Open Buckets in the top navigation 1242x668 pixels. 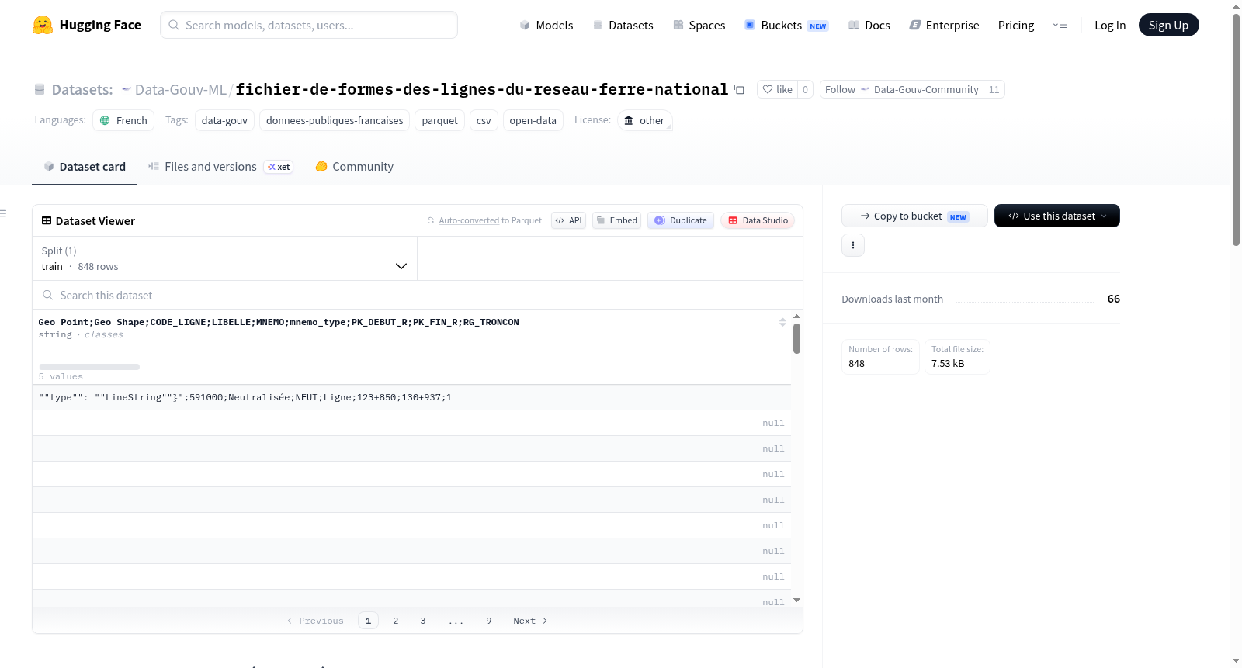786,25
